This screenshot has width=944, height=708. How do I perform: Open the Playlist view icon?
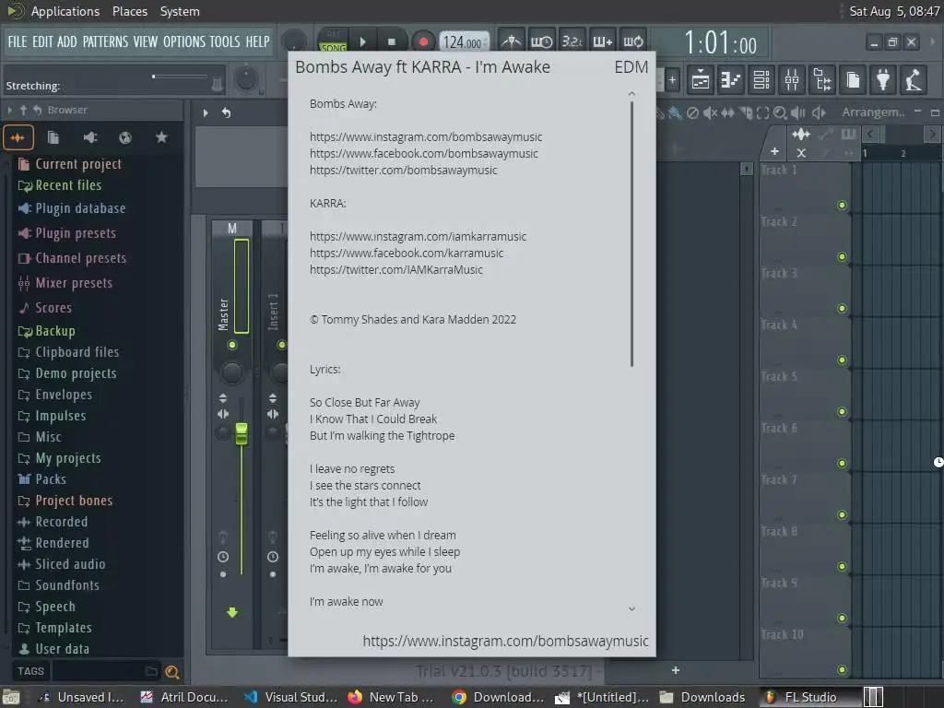coord(701,79)
